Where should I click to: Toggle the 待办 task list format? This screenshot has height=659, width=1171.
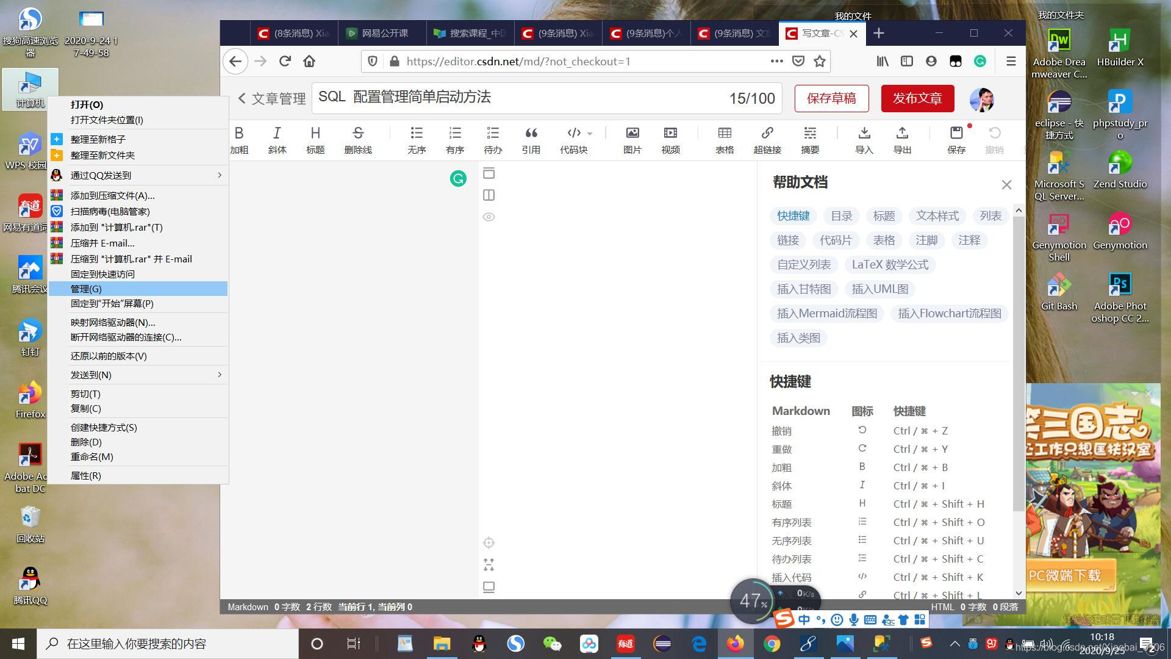coord(493,134)
